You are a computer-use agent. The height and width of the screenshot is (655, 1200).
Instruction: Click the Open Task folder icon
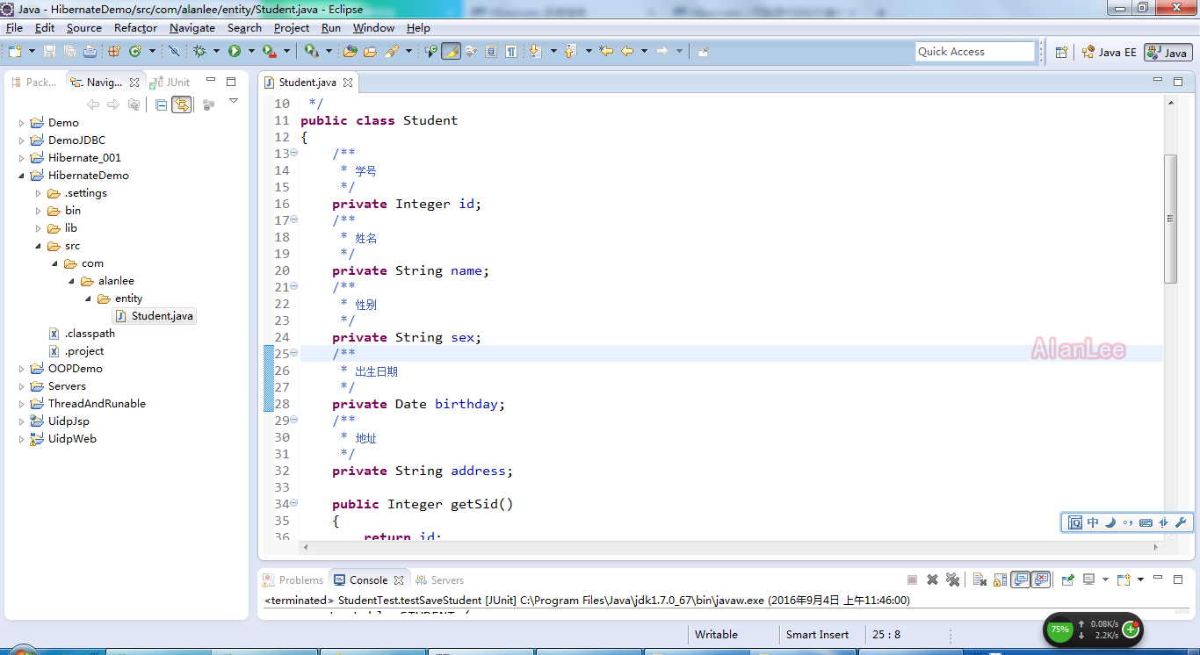370,52
